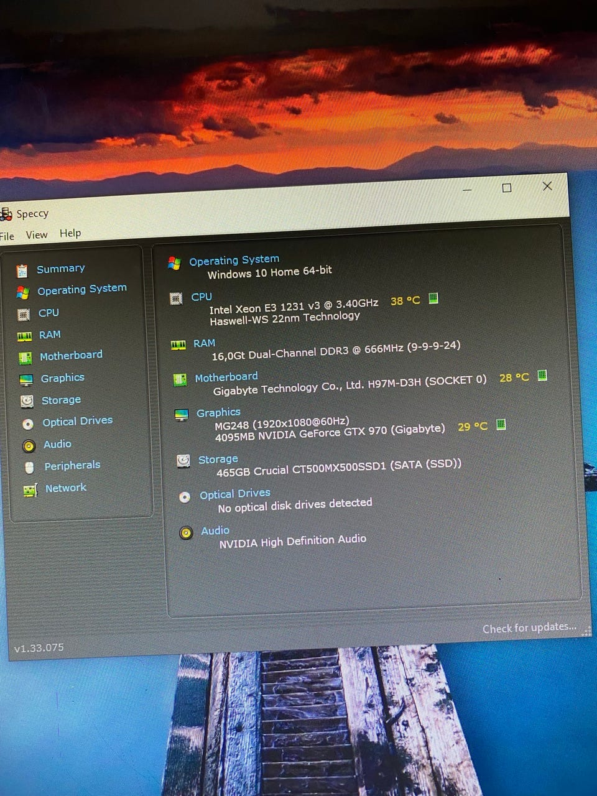The width and height of the screenshot is (597, 796).
Task: Click the disc icon beside Optical Drives heading in summary
Action: point(185,497)
